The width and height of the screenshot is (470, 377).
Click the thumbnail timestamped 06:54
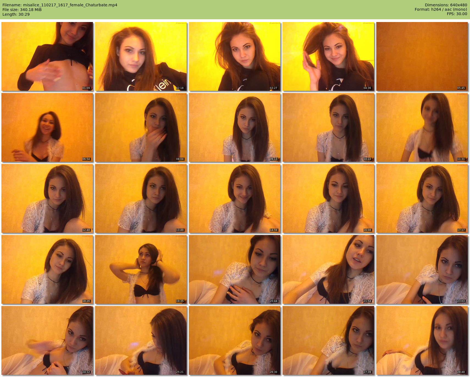47,127
